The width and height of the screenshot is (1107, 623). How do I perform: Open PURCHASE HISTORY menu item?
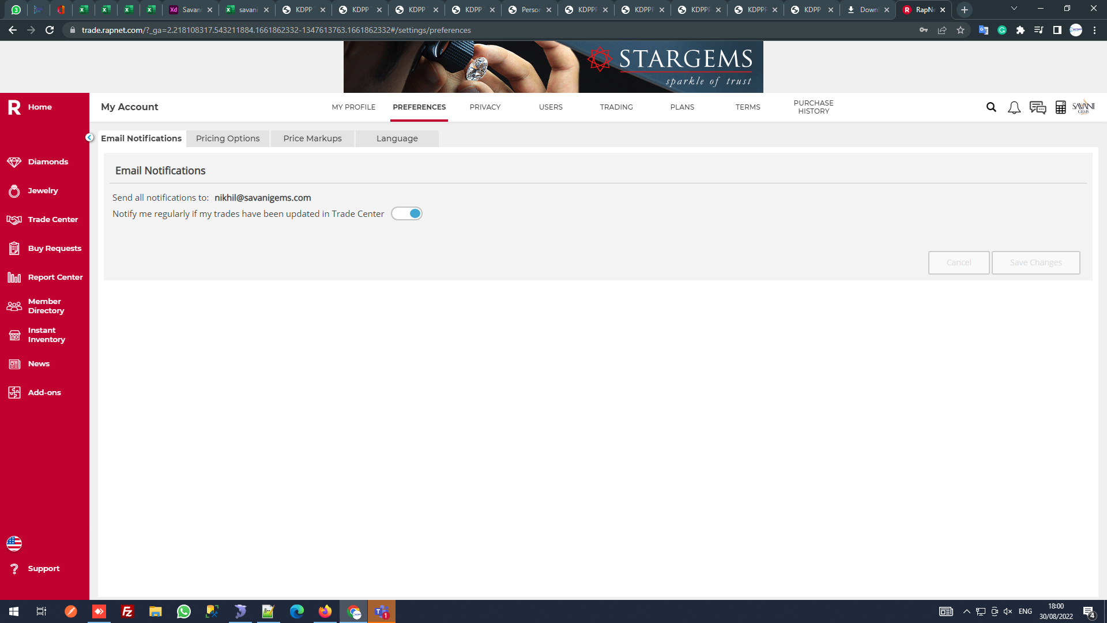click(814, 107)
